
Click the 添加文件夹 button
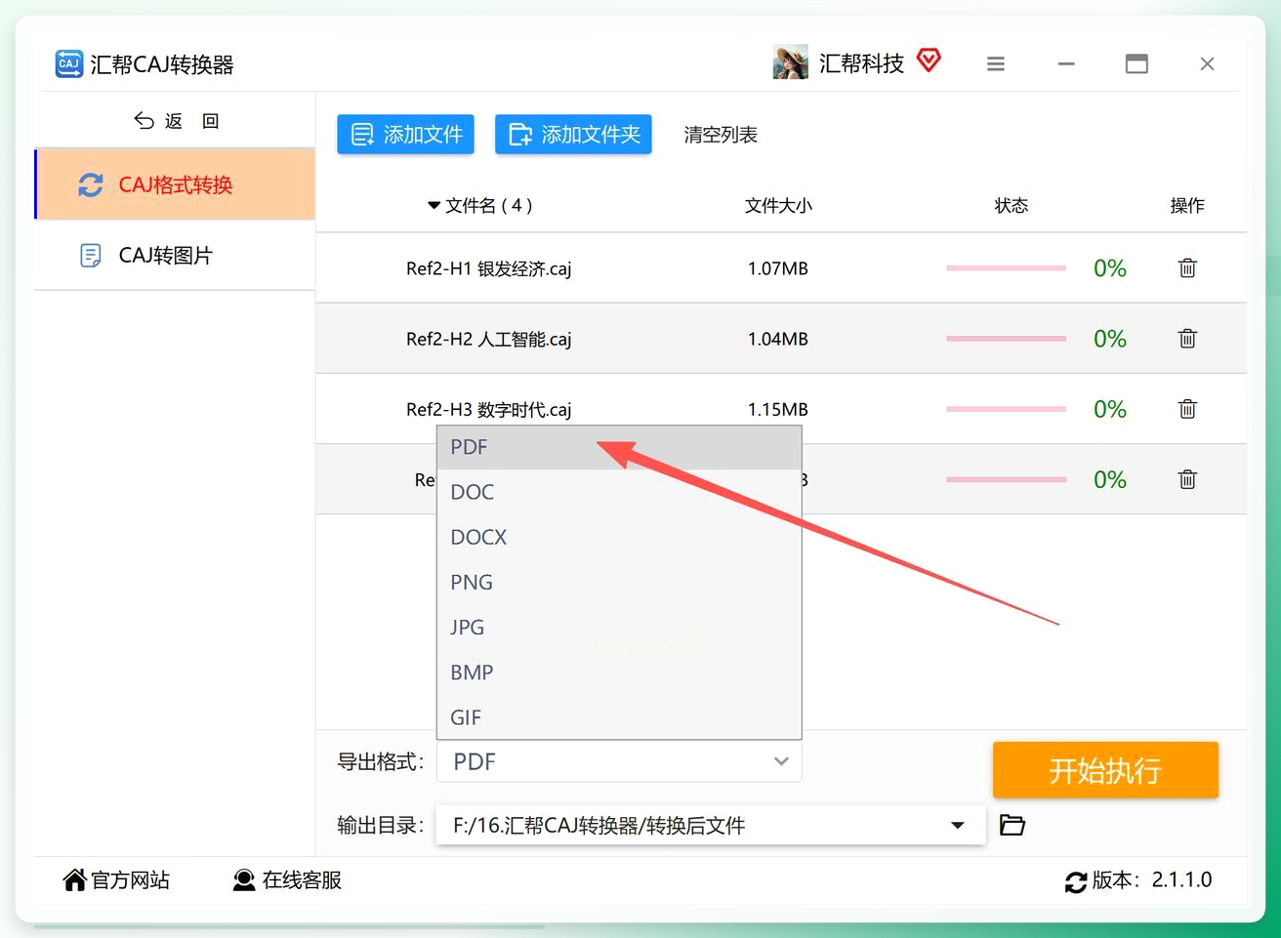click(573, 135)
